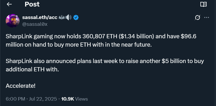Click the word Accelerate!

(x=21, y=86)
